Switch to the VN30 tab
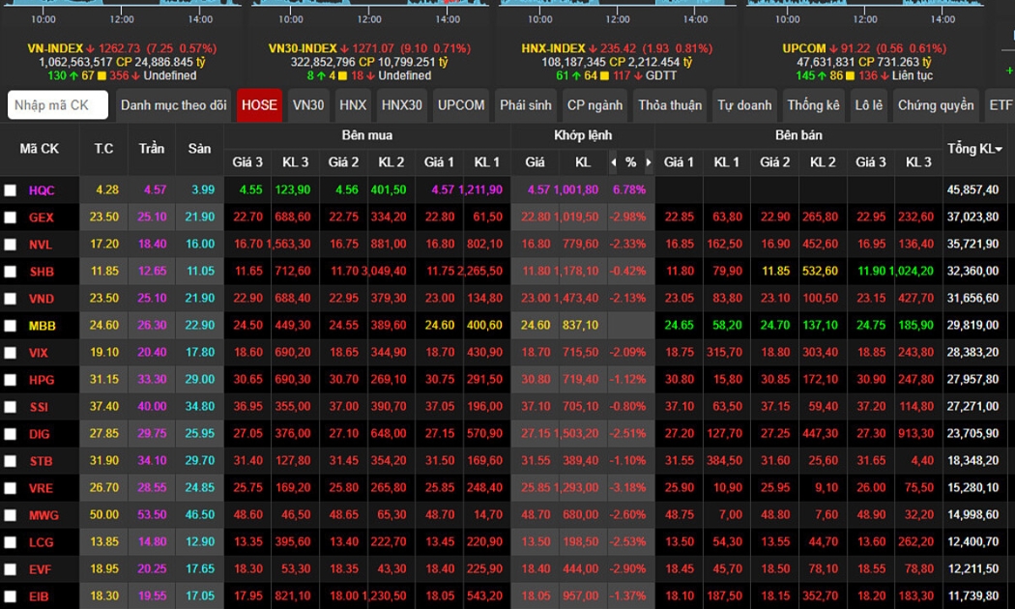The image size is (1015, 609). point(308,105)
